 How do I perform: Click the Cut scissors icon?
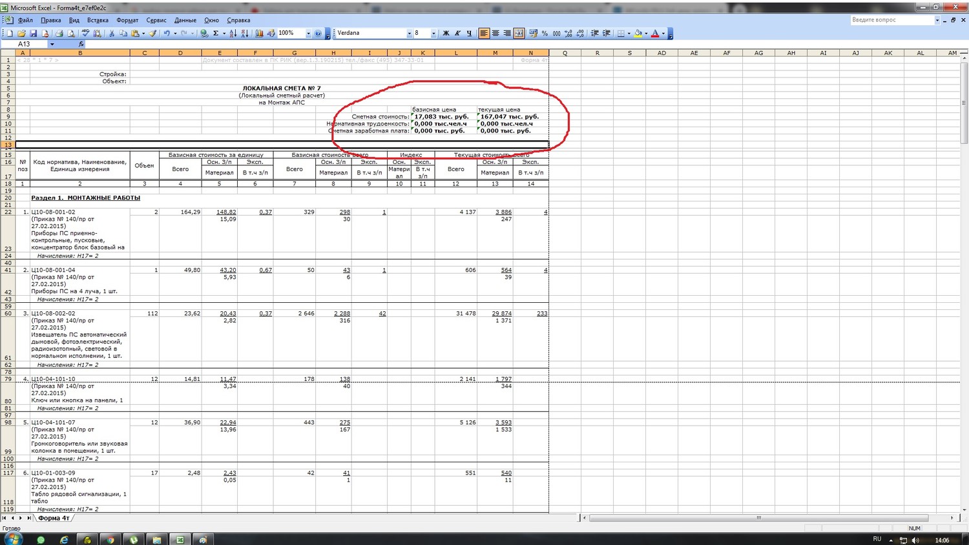click(112, 33)
